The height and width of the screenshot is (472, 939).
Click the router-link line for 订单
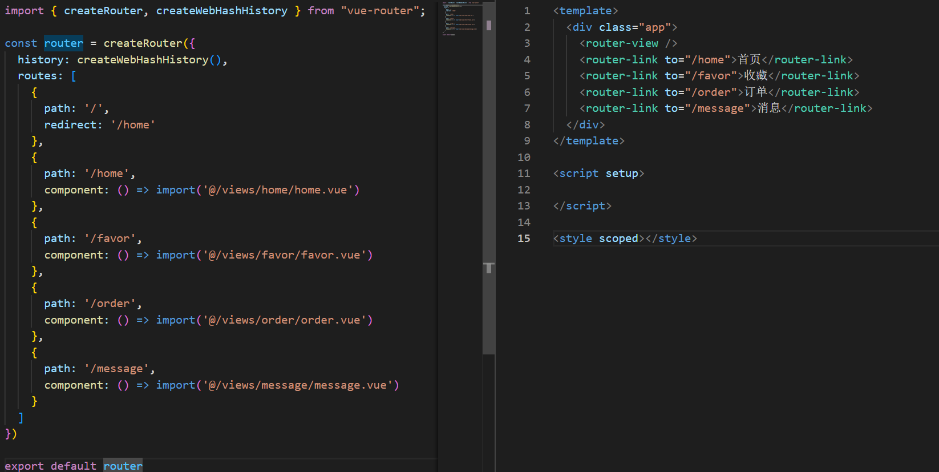[719, 92]
